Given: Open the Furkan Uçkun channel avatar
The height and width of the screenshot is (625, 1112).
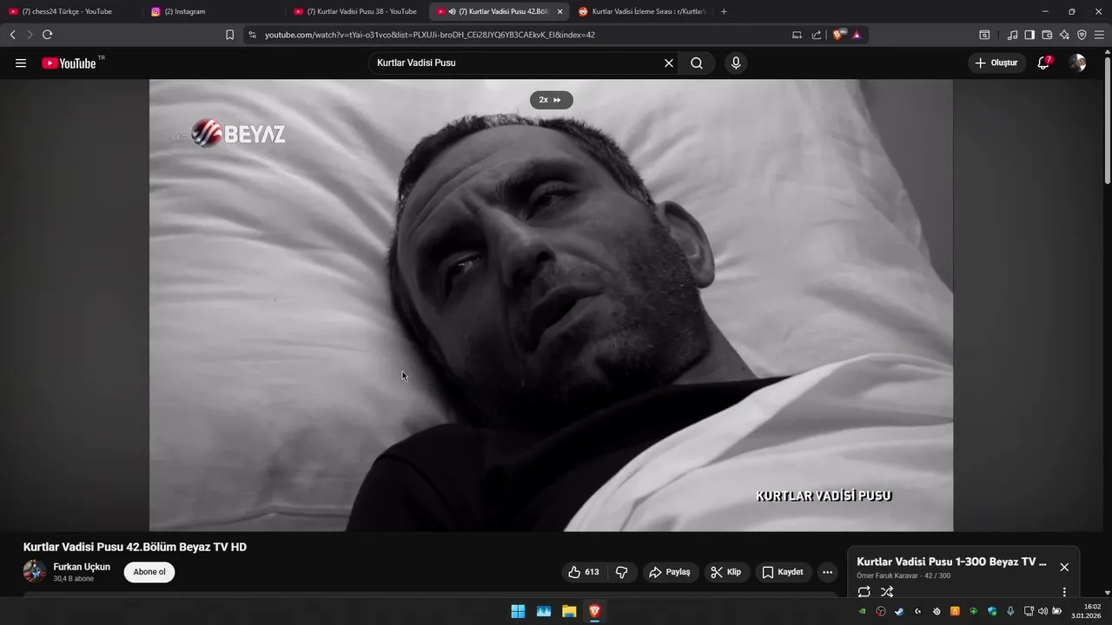Looking at the screenshot, I should tap(35, 571).
